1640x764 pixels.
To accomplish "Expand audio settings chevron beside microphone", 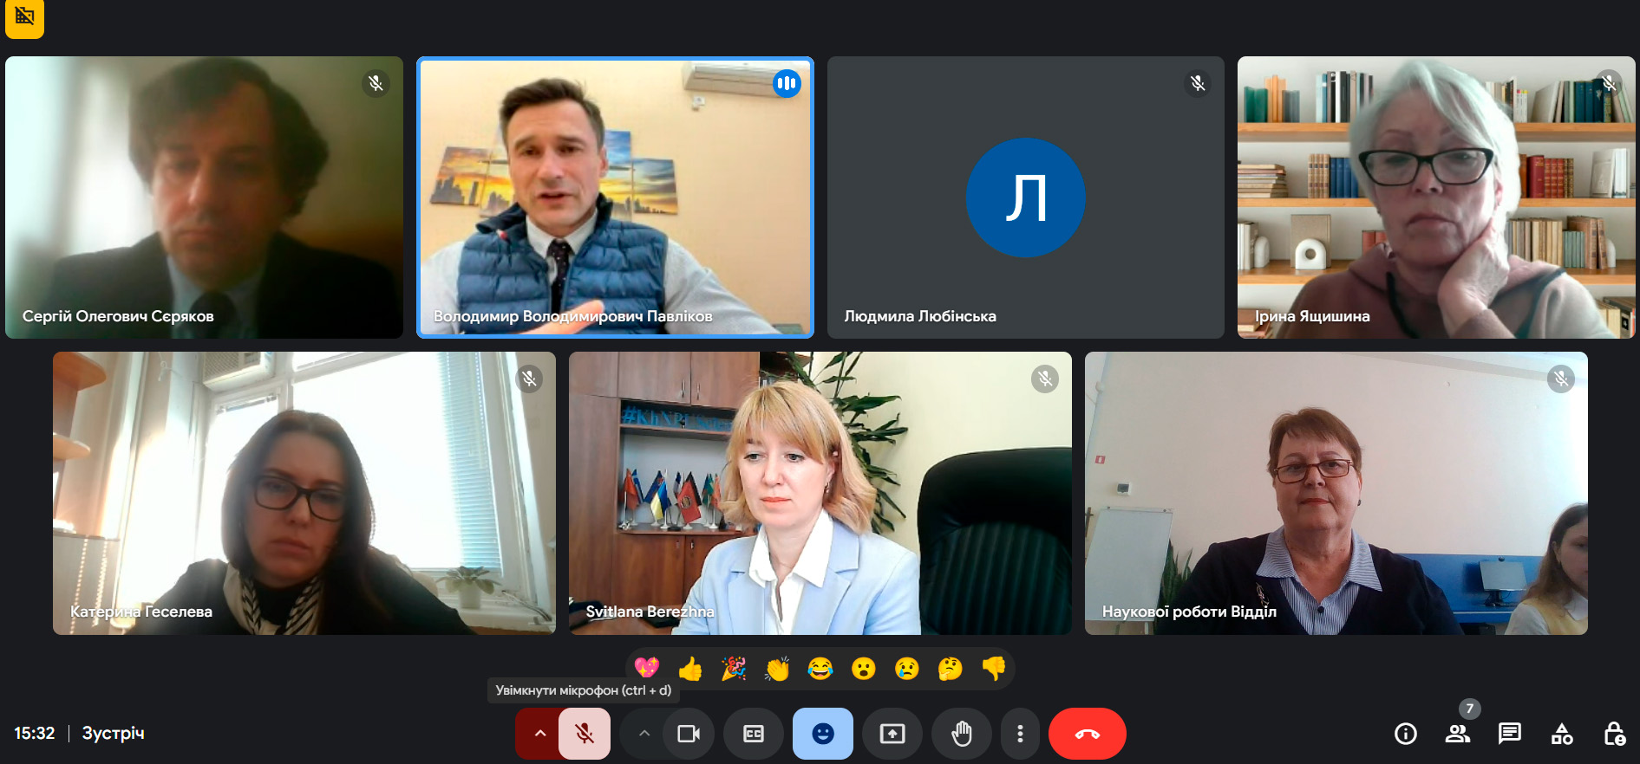I will point(539,734).
